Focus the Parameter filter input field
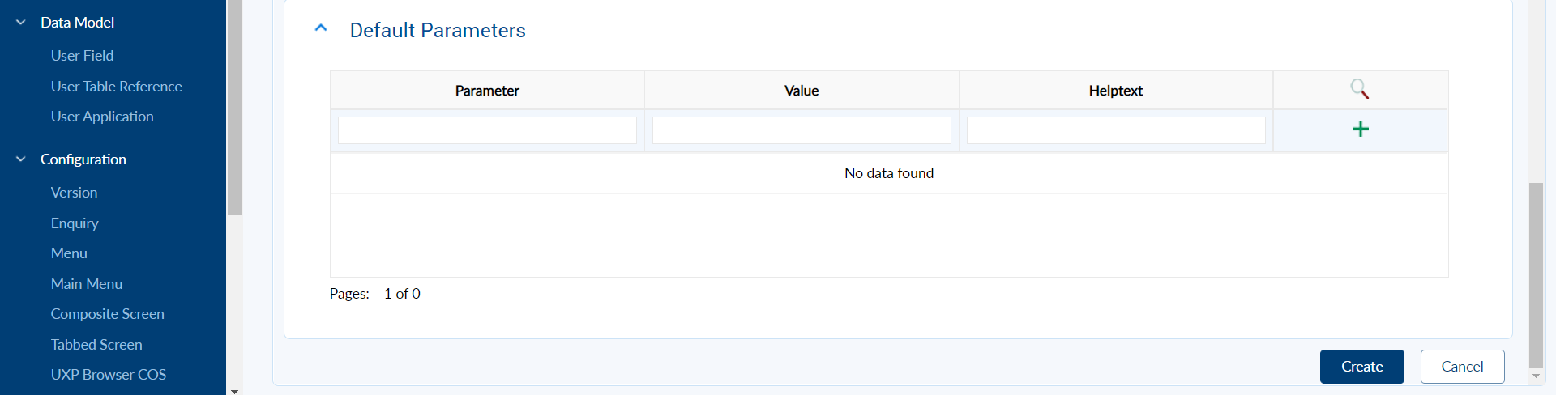1556x395 pixels. pos(487,130)
